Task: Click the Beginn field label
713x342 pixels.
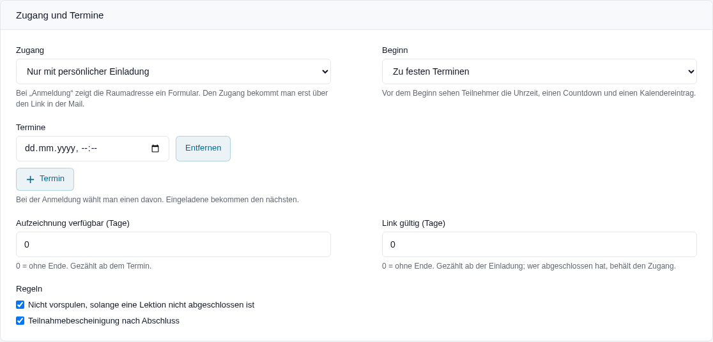Action: [395, 50]
